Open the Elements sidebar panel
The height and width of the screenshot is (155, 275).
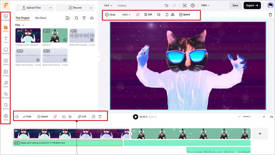[5, 95]
